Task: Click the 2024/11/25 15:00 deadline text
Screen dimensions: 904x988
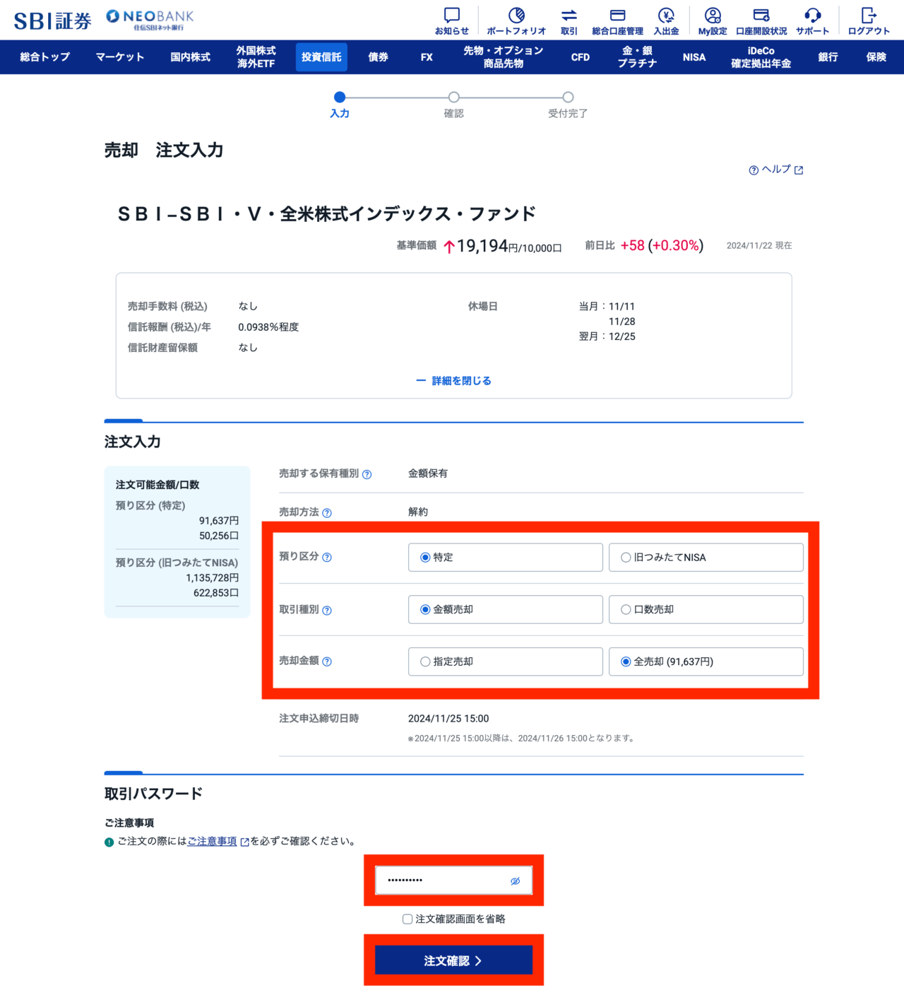Action: [x=448, y=719]
